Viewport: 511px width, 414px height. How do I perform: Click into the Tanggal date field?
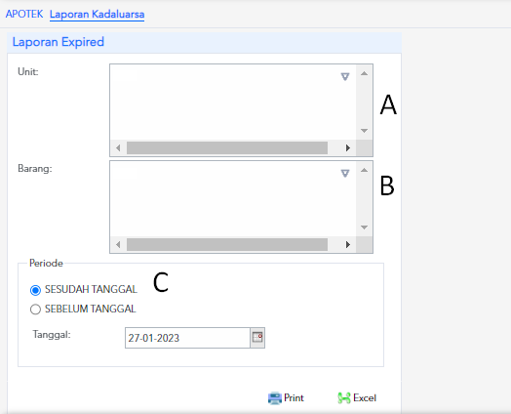187,338
